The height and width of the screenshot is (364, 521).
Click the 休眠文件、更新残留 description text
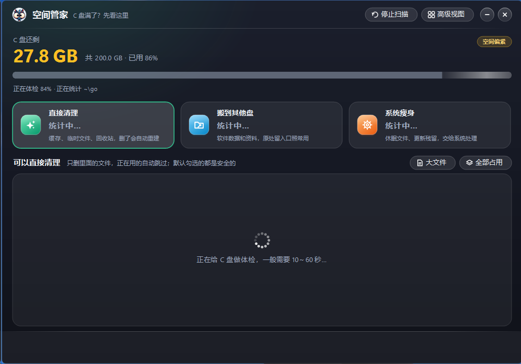pyautogui.click(x=431, y=138)
